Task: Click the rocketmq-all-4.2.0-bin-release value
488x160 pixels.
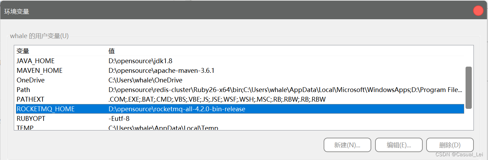Action: [x=176, y=109]
